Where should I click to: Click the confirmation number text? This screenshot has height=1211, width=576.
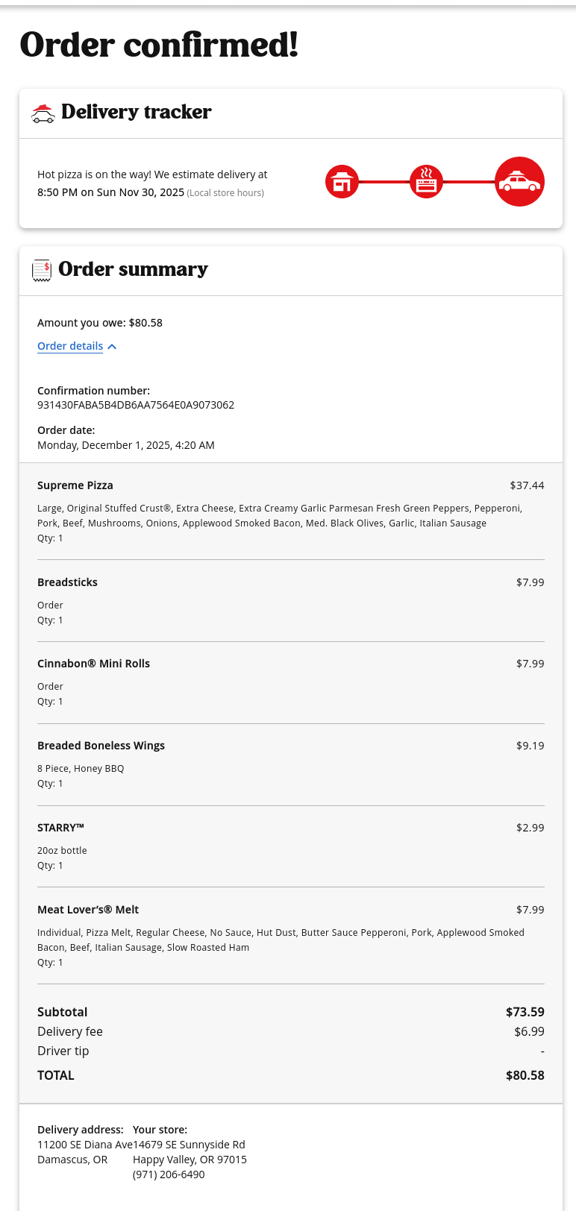136,405
